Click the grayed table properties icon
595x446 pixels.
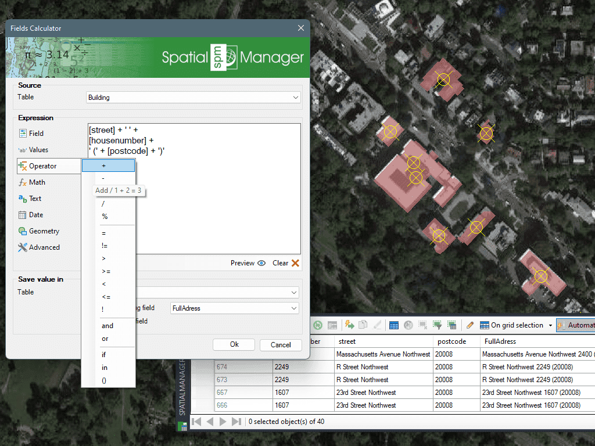[x=332, y=325]
